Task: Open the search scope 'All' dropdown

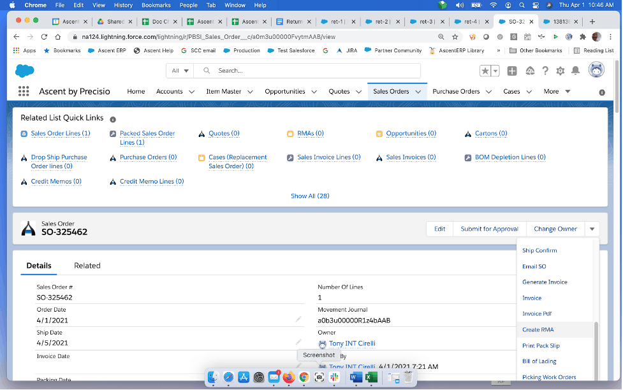Action: (x=181, y=71)
